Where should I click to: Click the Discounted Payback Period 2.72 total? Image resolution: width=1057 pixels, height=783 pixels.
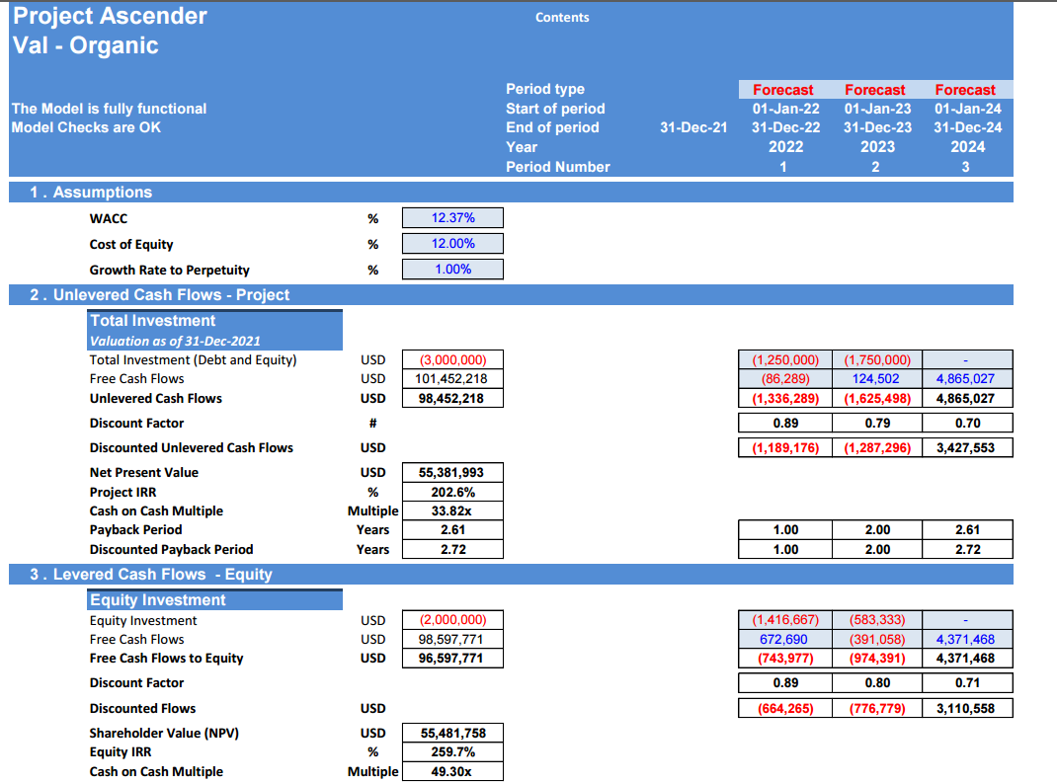pos(453,549)
